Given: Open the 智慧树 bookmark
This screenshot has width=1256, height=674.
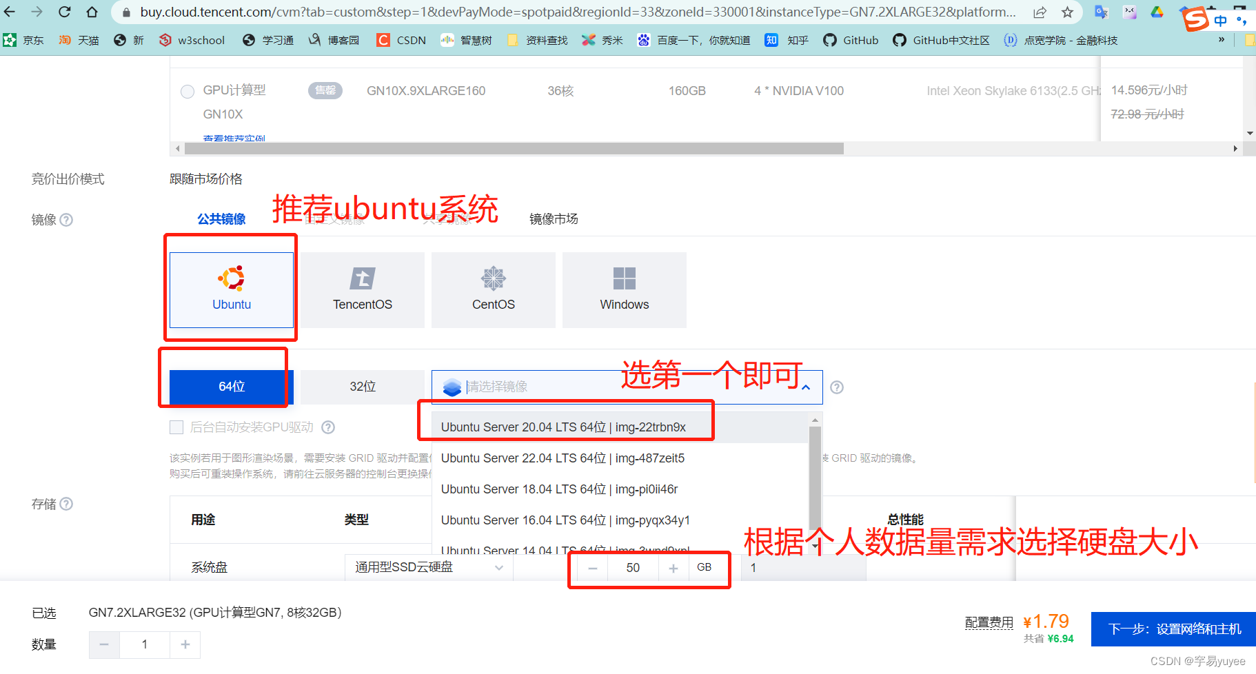Looking at the screenshot, I should tap(466, 40).
